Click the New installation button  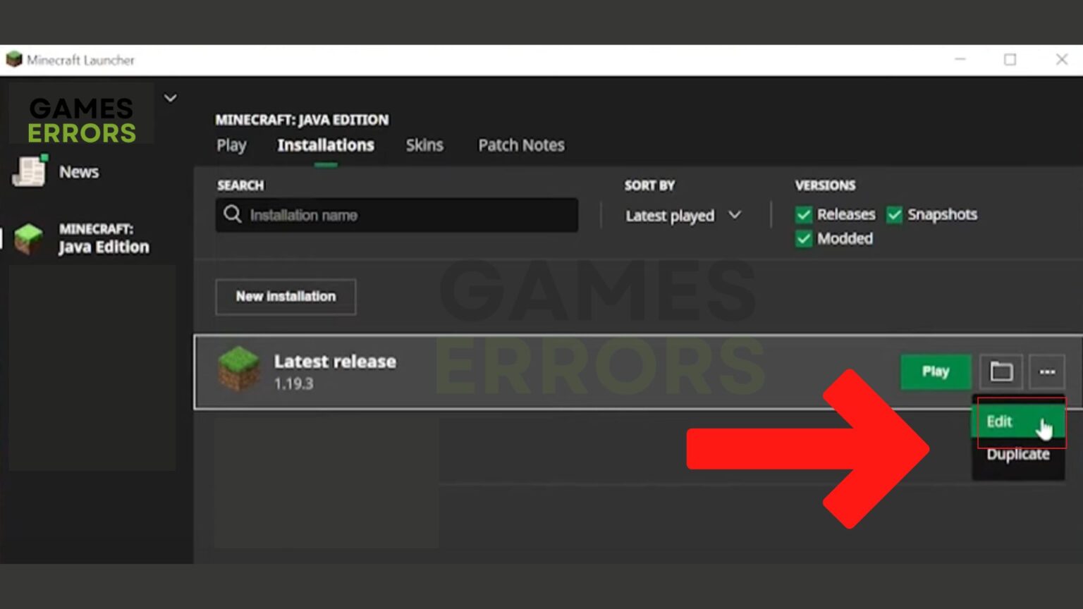tap(286, 297)
